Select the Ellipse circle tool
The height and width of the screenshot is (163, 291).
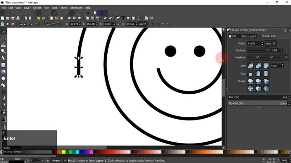point(3,78)
